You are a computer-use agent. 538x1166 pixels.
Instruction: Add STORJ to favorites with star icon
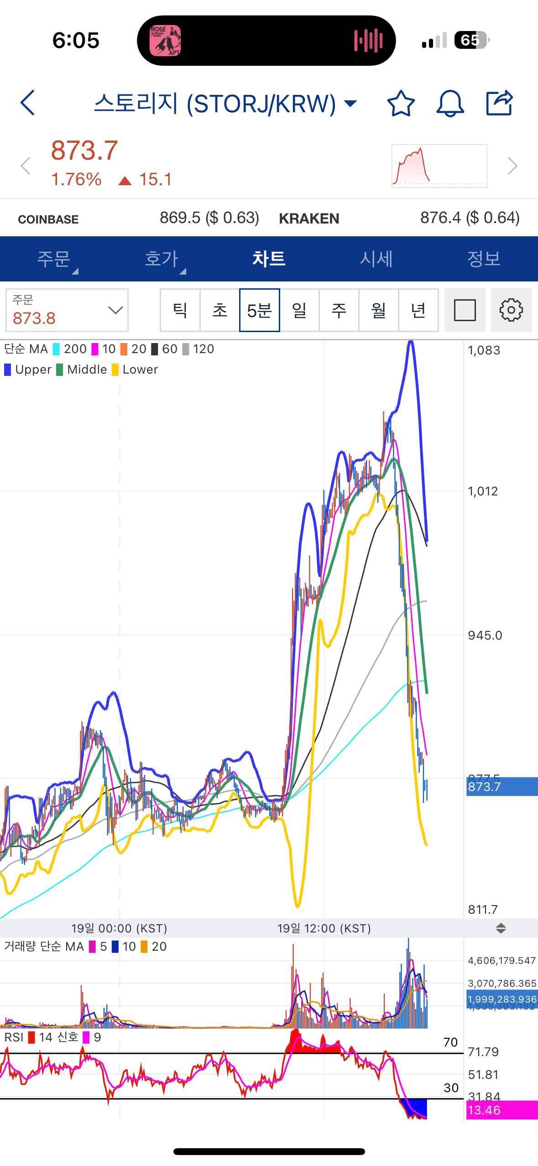point(401,103)
